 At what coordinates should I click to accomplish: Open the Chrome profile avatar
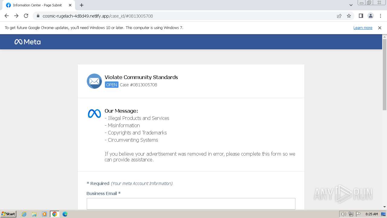370,16
